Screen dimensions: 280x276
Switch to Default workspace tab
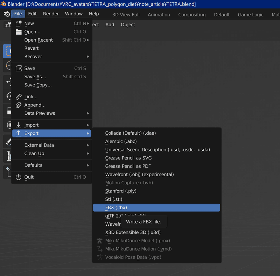click(x=222, y=15)
